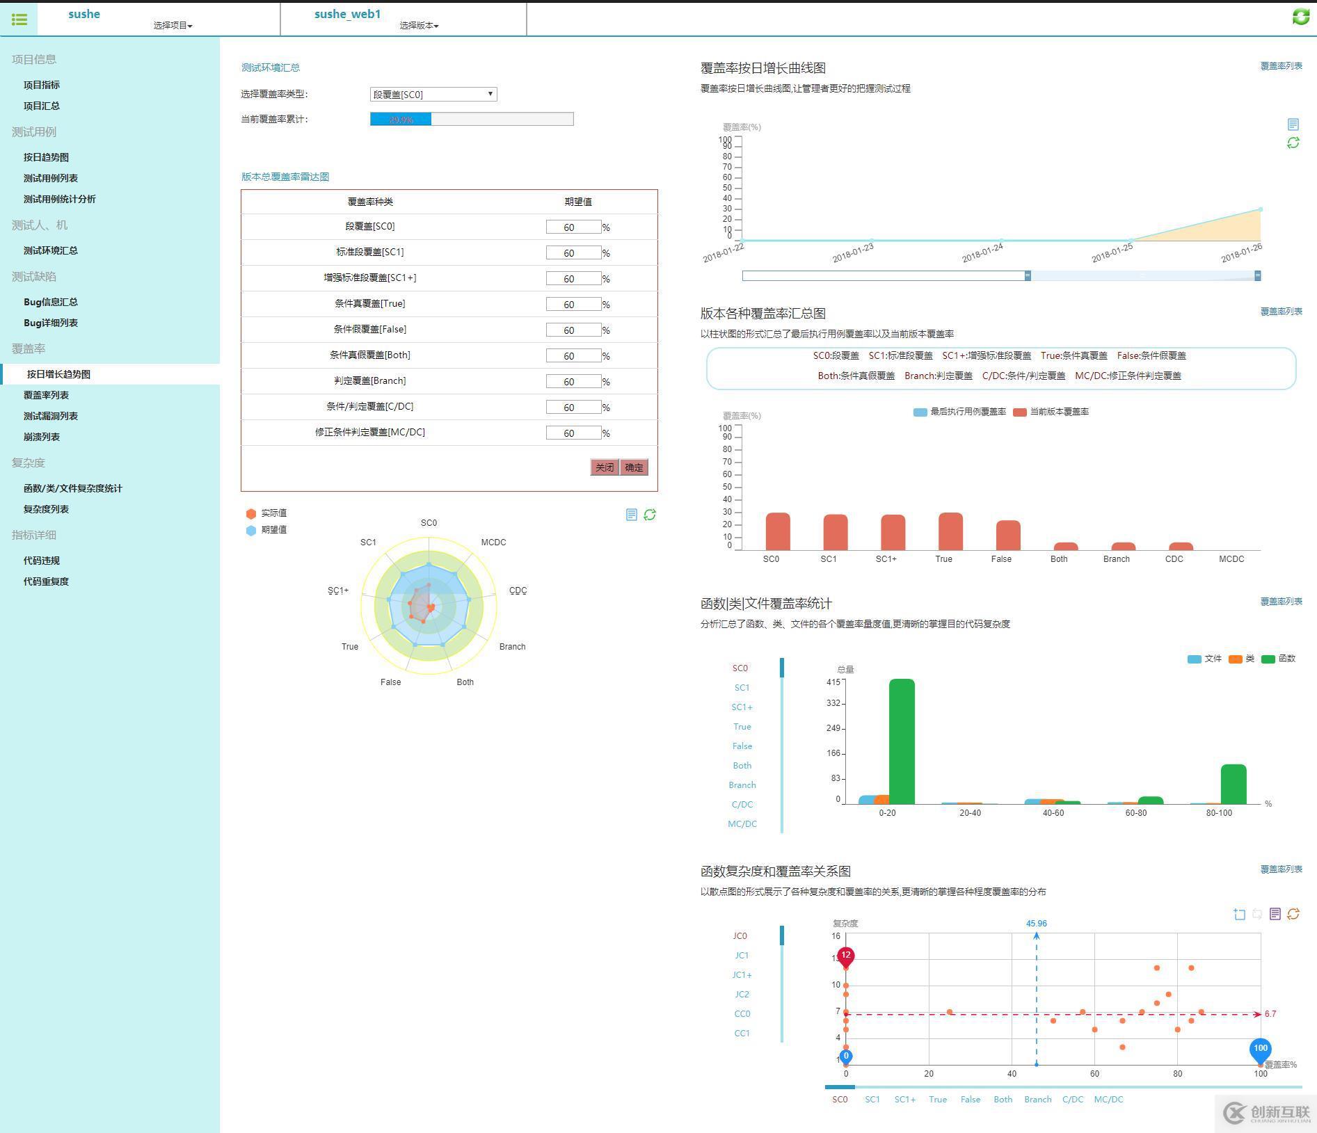Expand the coverage type select 段覆盖[SC0]
Image resolution: width=1317 pixels, height=1133 pixels.
pos(433,95)
